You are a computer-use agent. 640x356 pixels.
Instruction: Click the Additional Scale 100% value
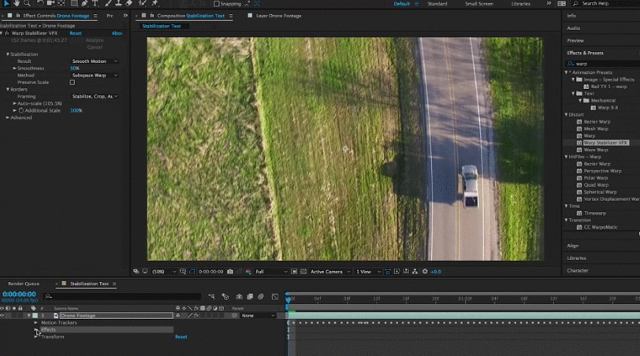pos(76,110)
